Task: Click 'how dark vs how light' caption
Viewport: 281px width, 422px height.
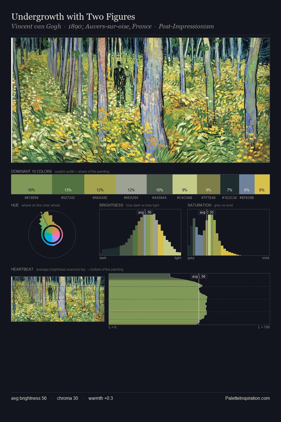Action: 143,205
